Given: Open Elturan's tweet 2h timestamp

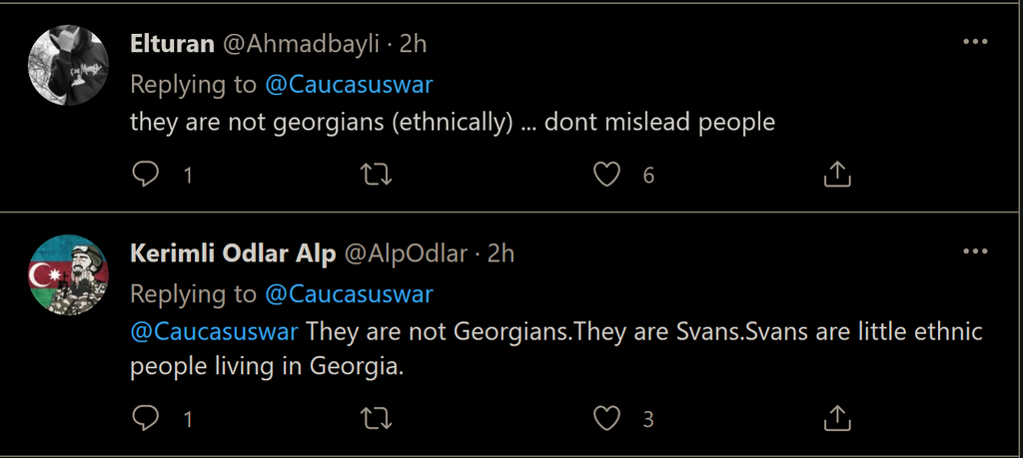Looking at the screenshot, I should click(414, 44).
